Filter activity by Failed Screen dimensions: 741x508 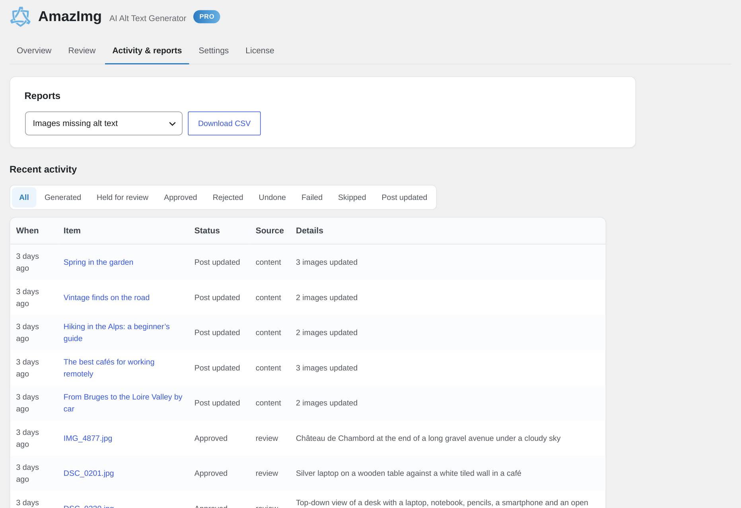tap(312, 197)
